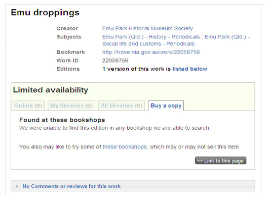
Task: Follow the trove.nla.gov.au bookmark URL
Action: click(151, 52)
